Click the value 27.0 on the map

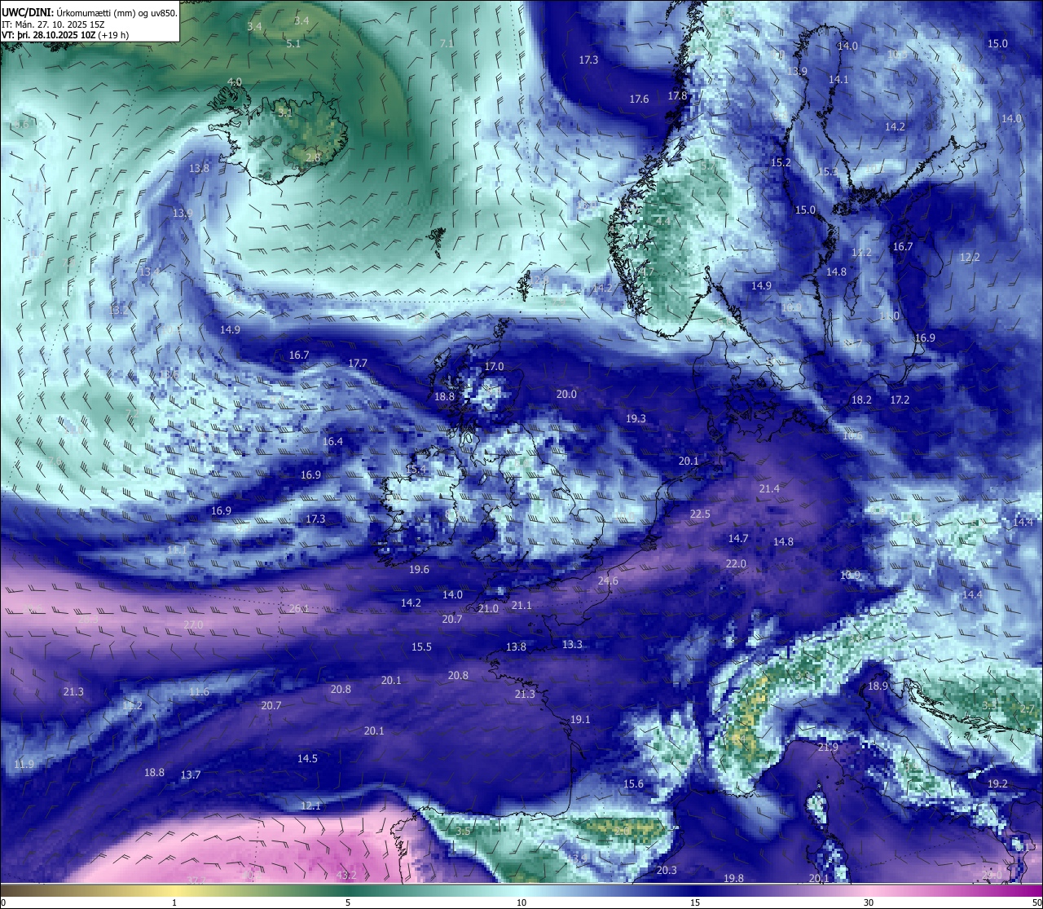click(193, 624)
